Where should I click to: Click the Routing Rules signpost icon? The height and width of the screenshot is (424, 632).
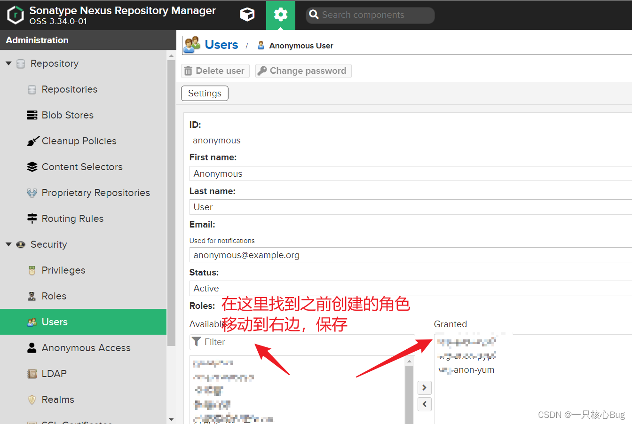click(x=32, y=219)
